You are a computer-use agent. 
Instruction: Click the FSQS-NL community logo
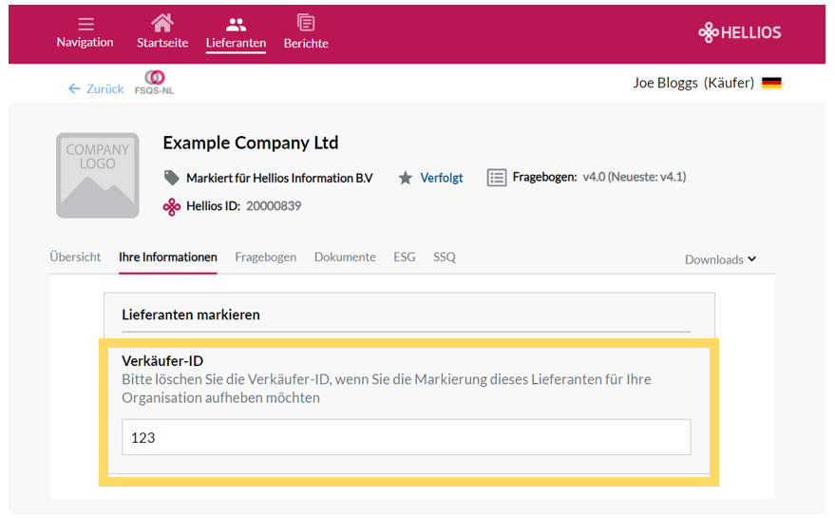155,83
